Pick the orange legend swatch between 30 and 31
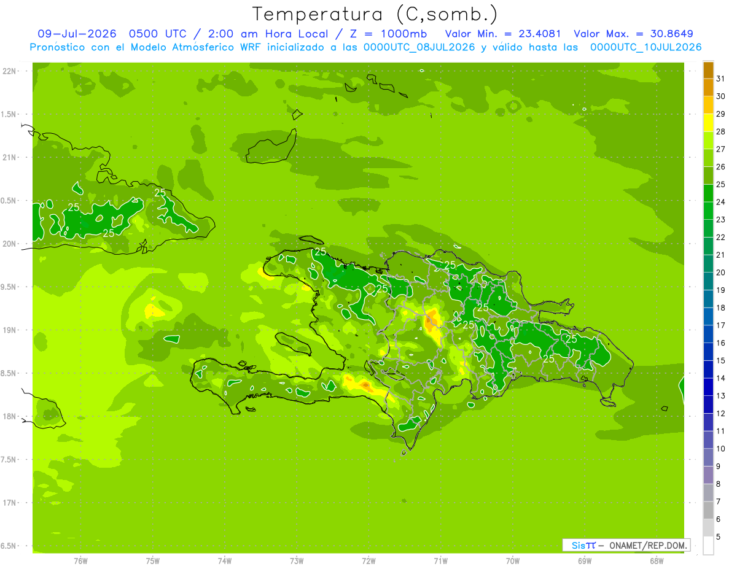 point(708,87)
